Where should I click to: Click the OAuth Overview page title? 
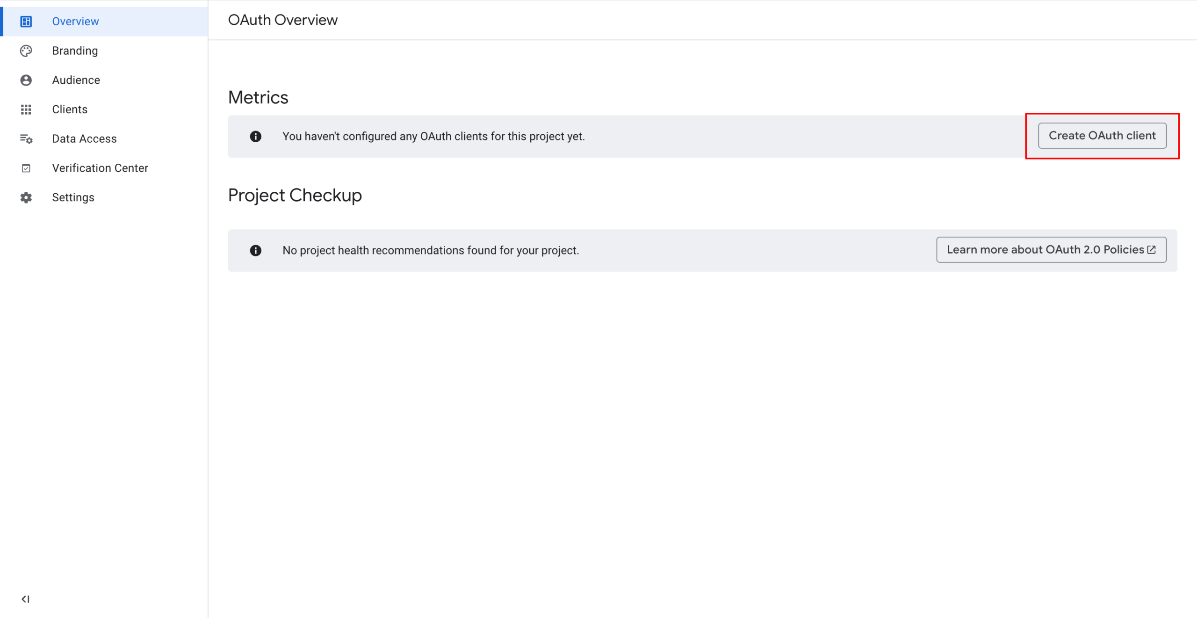click(282, 20)
